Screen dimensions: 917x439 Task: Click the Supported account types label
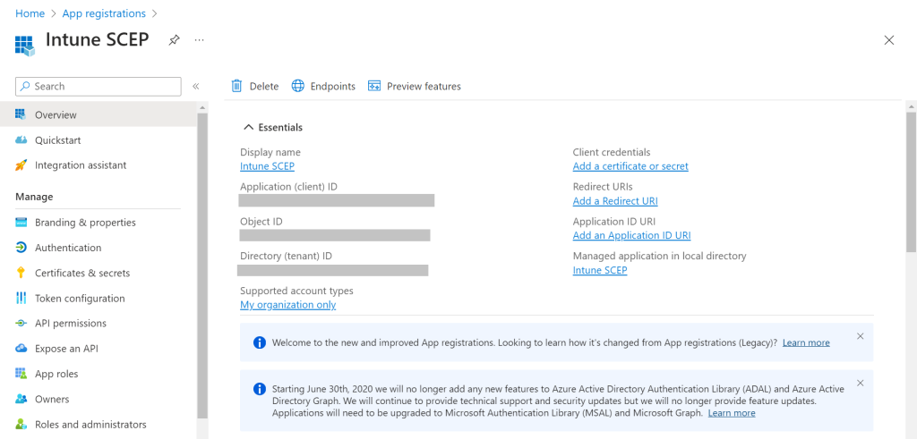click(x=296, y=291)
